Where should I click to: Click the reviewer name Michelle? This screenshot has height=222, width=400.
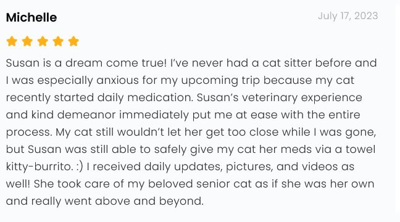click(31, 17)
